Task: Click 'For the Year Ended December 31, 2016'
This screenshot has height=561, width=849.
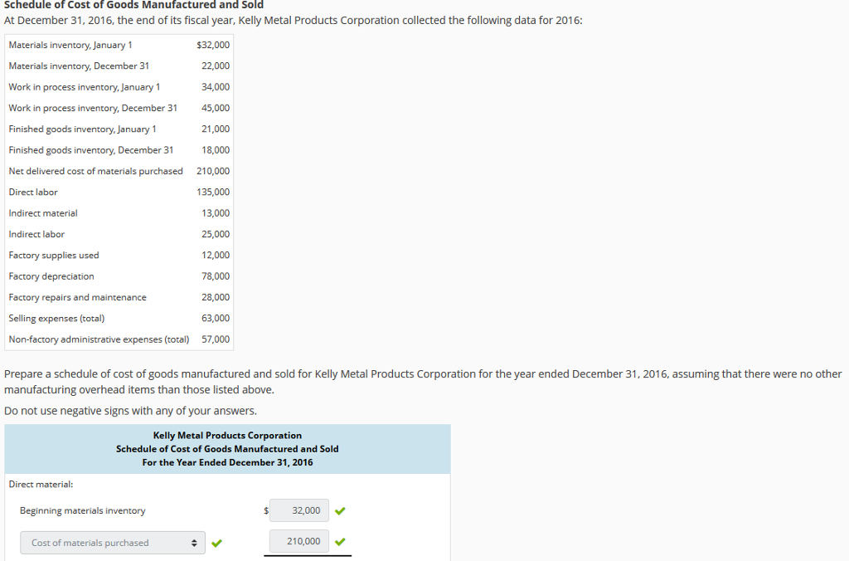Action: [227, 462]
